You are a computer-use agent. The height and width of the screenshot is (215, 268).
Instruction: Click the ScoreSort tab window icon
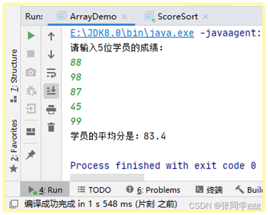coord(149,17)
